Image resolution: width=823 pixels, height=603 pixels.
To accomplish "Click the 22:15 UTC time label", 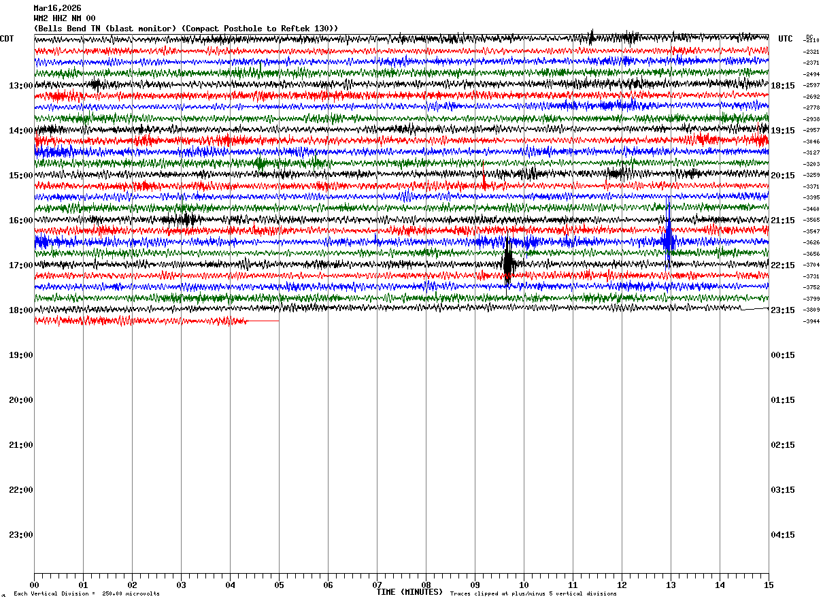I will [x=783, y=265].
